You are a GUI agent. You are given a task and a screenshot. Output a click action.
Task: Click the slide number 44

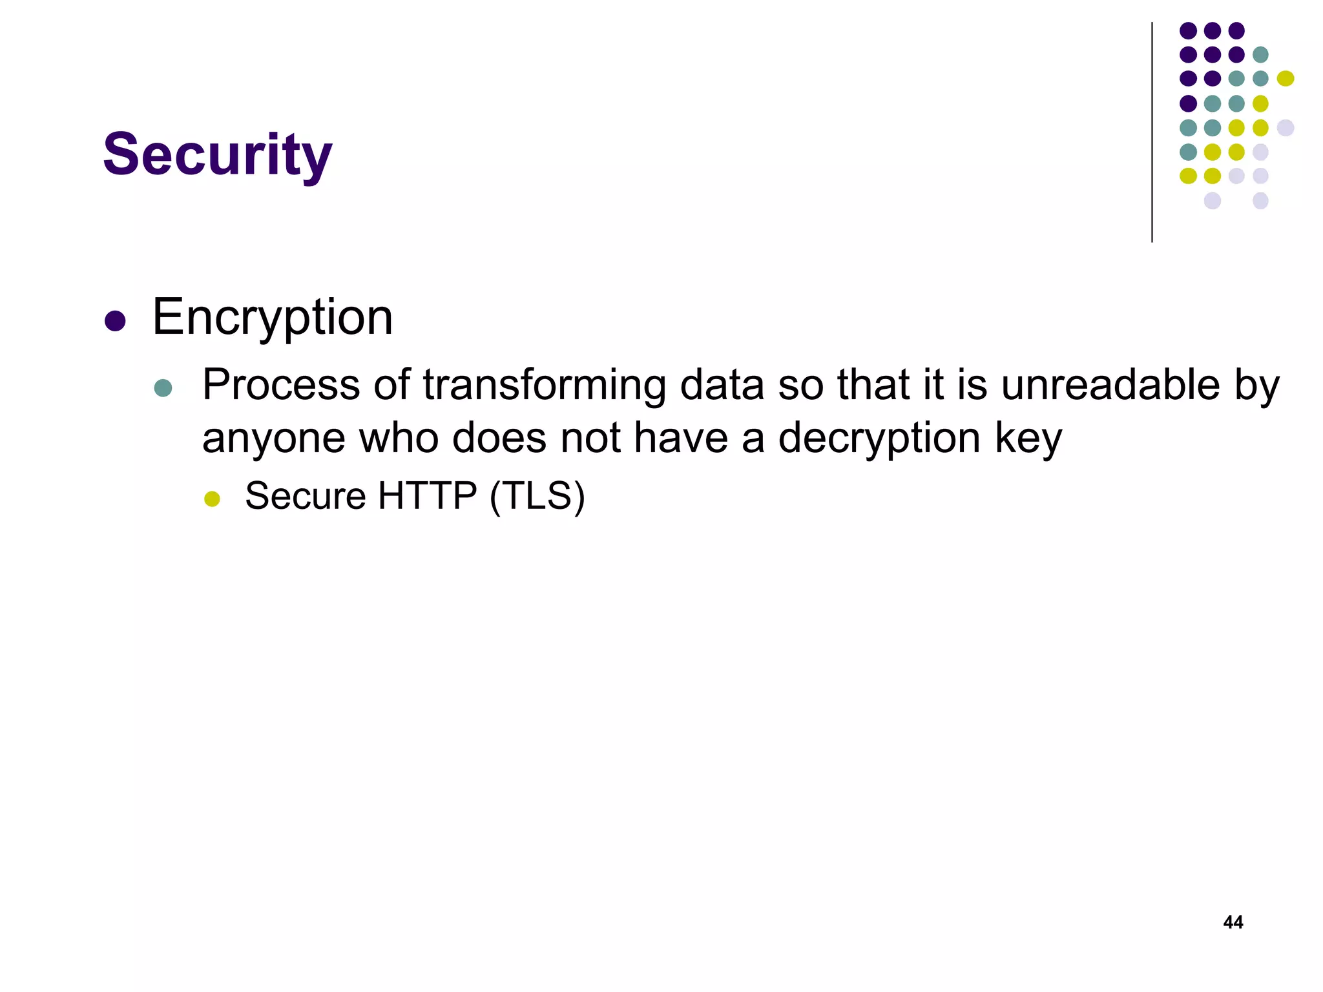(1233, 922)
